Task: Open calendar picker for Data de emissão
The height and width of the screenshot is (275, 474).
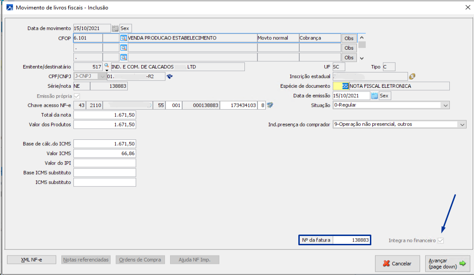Action: (374, 96)
